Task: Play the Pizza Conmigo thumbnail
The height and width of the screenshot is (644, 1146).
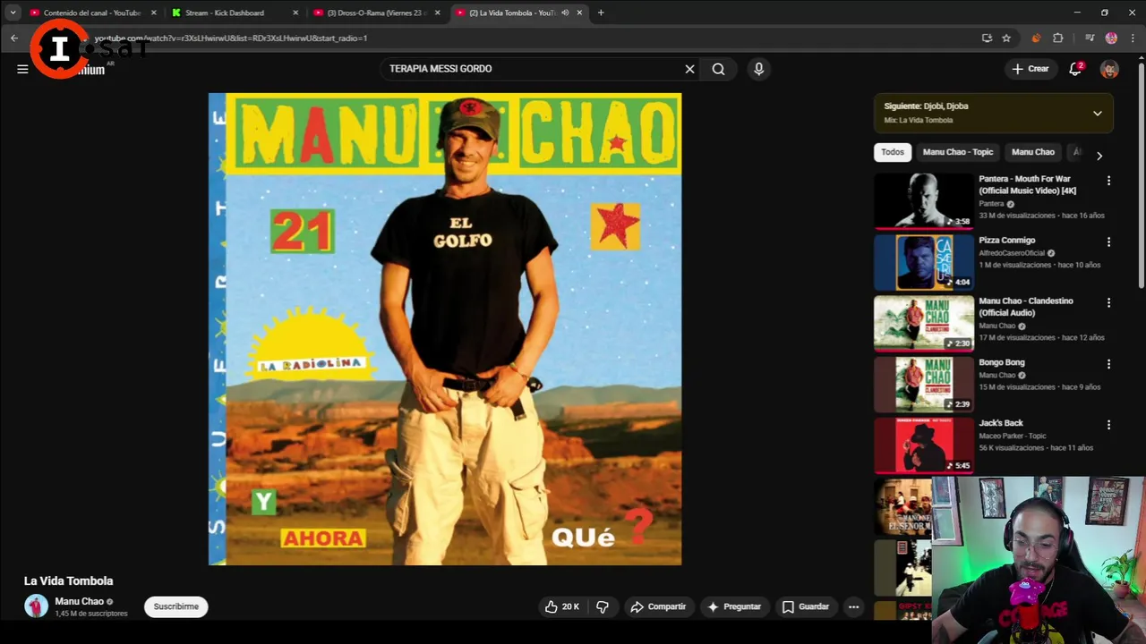Action: [924, 262]
